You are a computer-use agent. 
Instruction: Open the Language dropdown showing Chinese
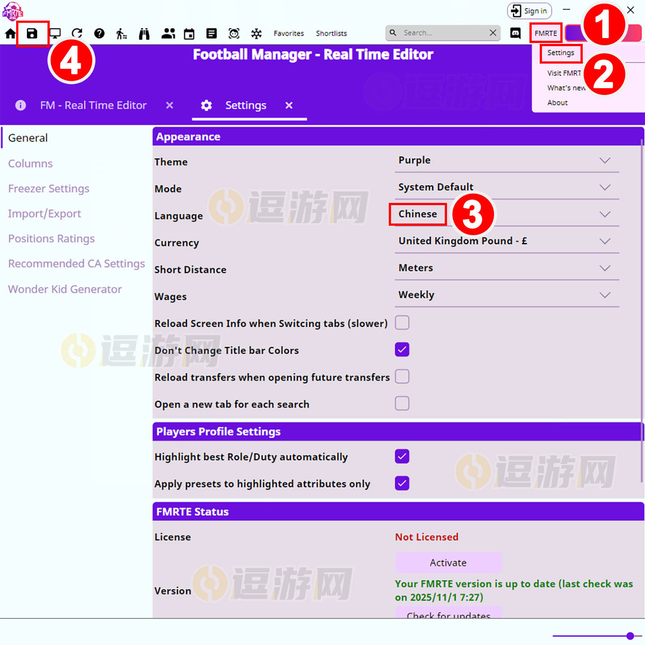point(507,215)
